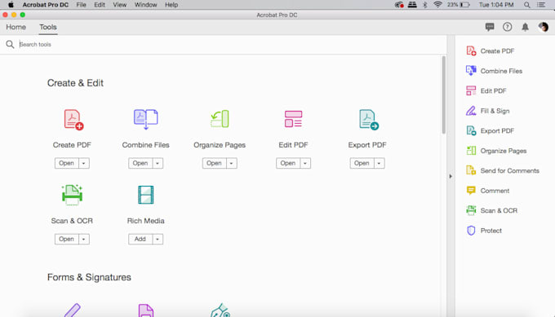Image resolution: width=555 pixels, height=317 pixels.
Task: Click the Edit PDF tool icon
Action: (294, 119)
